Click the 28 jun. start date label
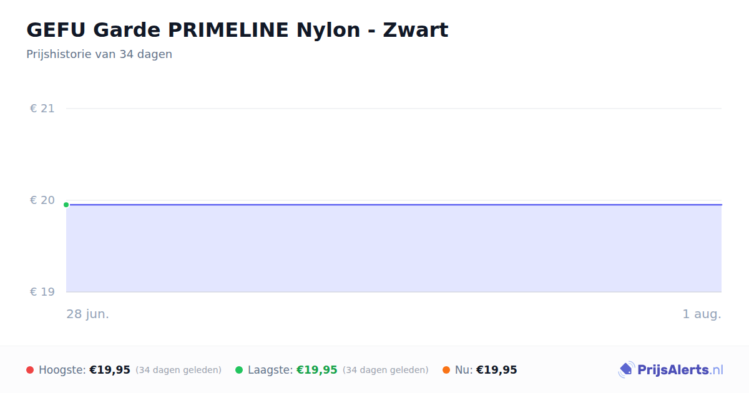Screen dimensions: 749x393 click(x=88, y=314)
